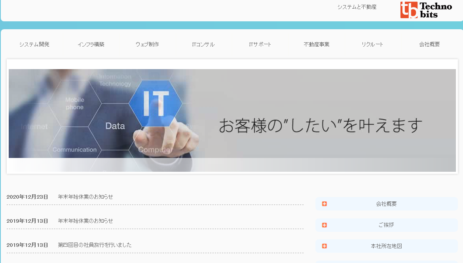Viewport: 463px width, 263px height.
Task: Select ITコンサル in the navigation
Action: [x=203, y=44]
